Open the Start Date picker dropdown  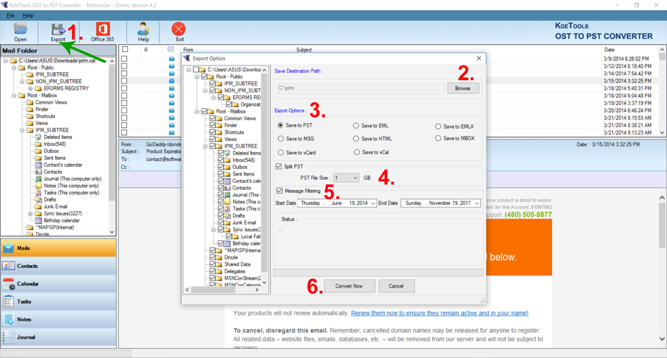[373, 203]
